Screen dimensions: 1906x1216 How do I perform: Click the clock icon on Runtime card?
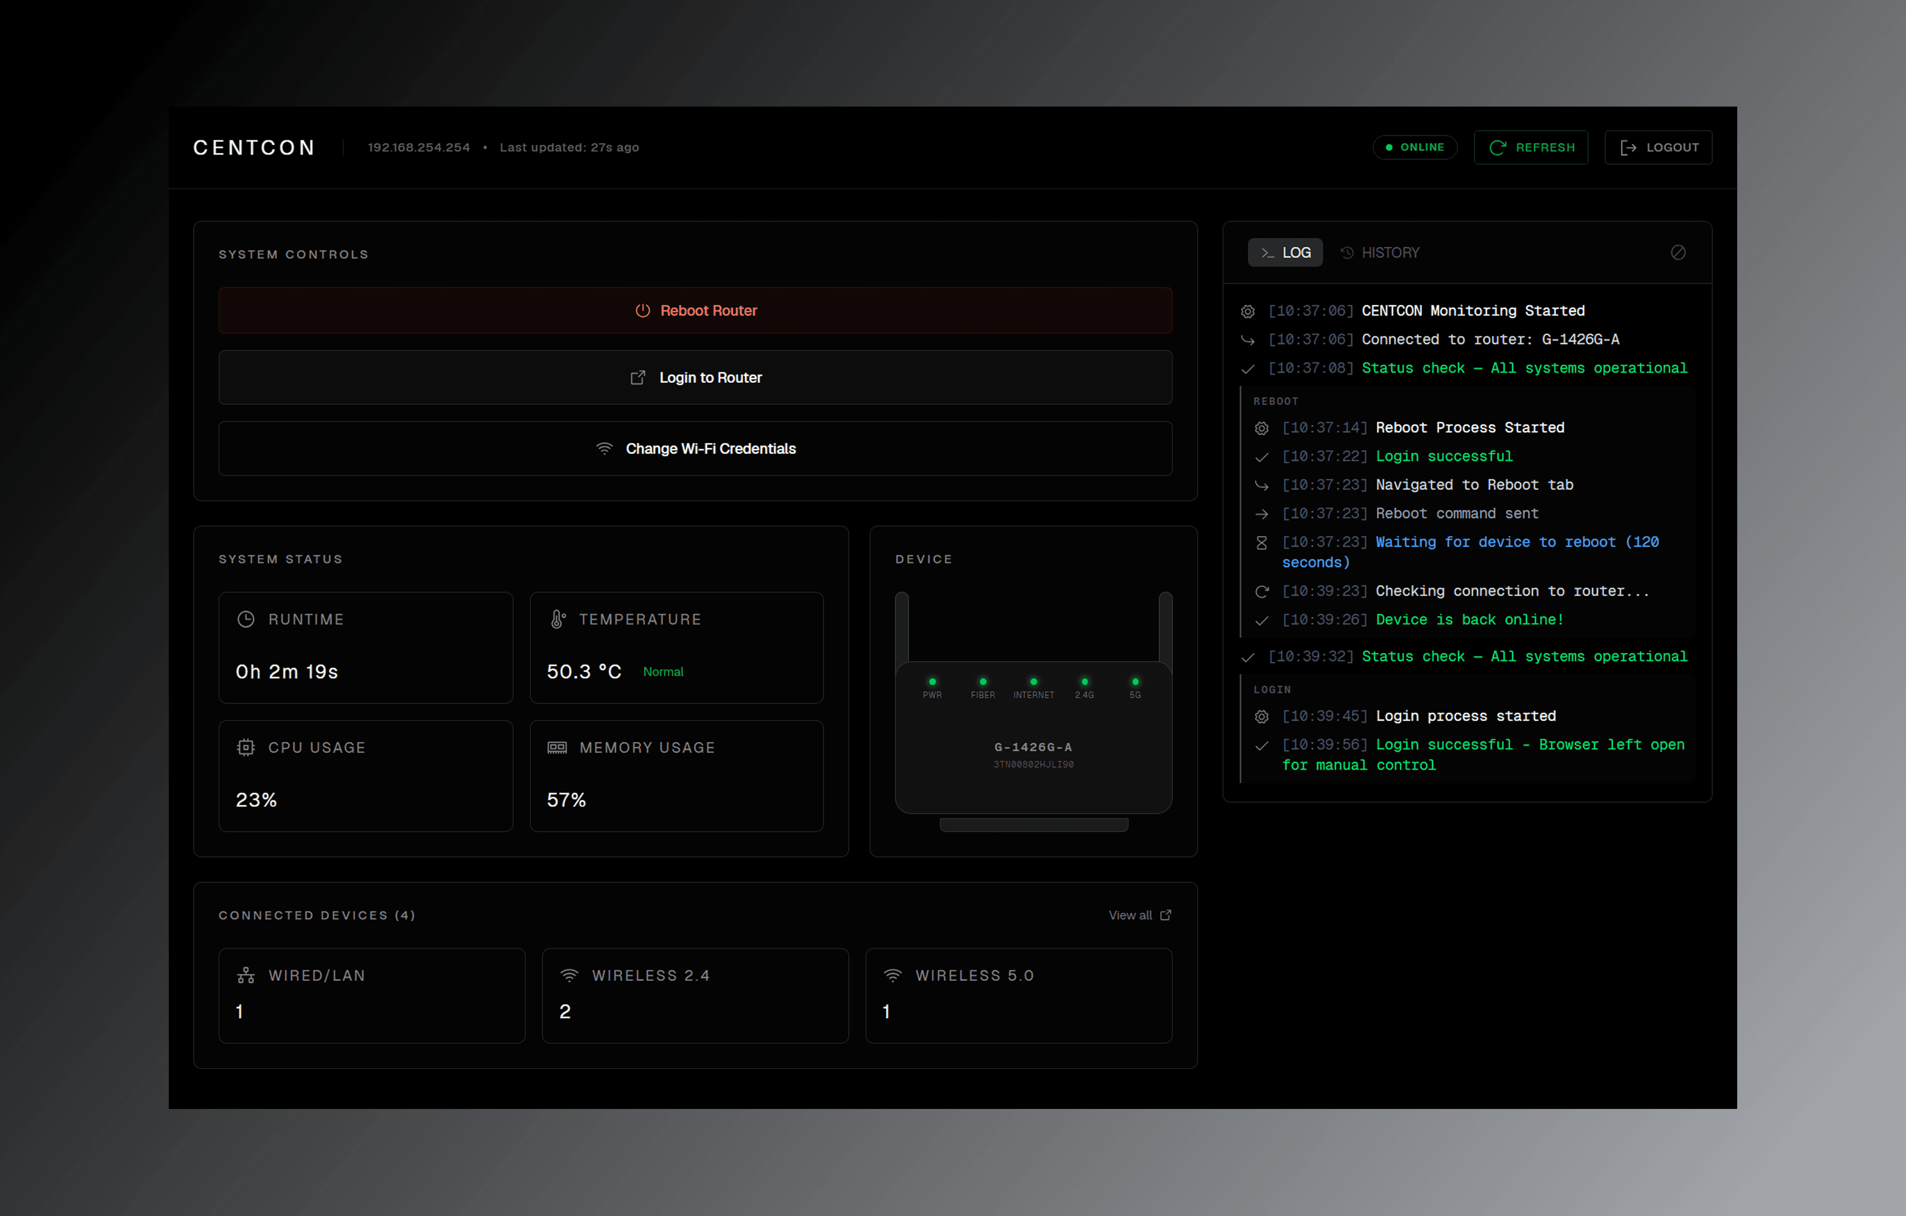(x=246, y=619)
